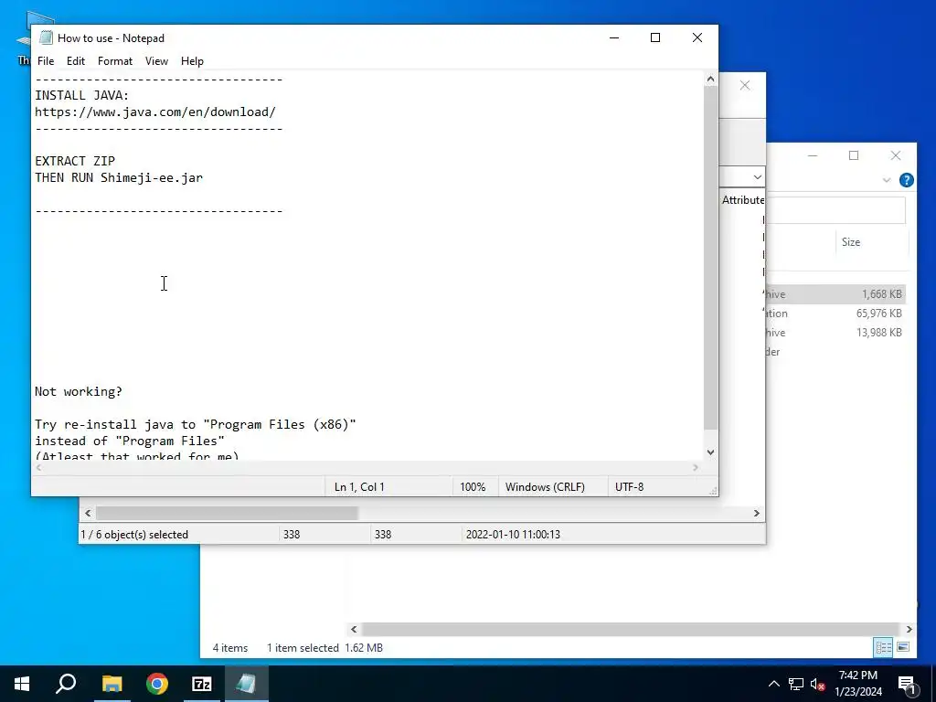The height and width of the screenshot is (702, 936).
Task: Select the 13,988 KB file row
Action: [835, 333]
